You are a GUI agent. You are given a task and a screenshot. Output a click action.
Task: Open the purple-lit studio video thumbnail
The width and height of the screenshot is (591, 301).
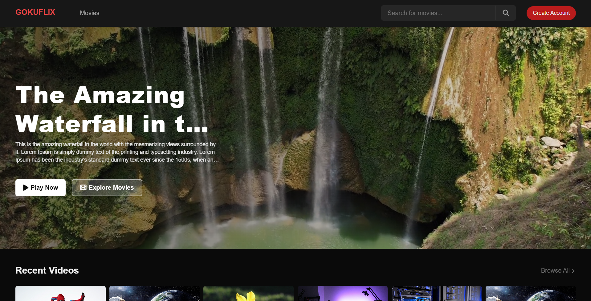(343, 294)
